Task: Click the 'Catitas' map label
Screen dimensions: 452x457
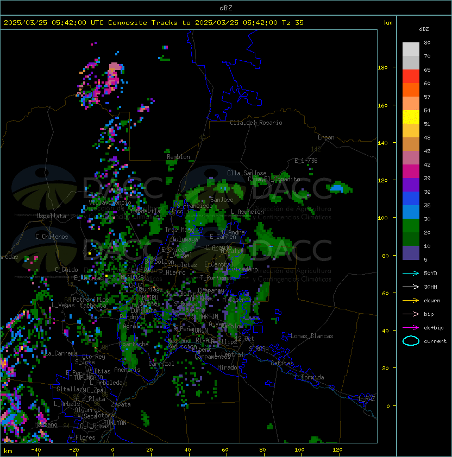Action: click(x=282, y=363)
